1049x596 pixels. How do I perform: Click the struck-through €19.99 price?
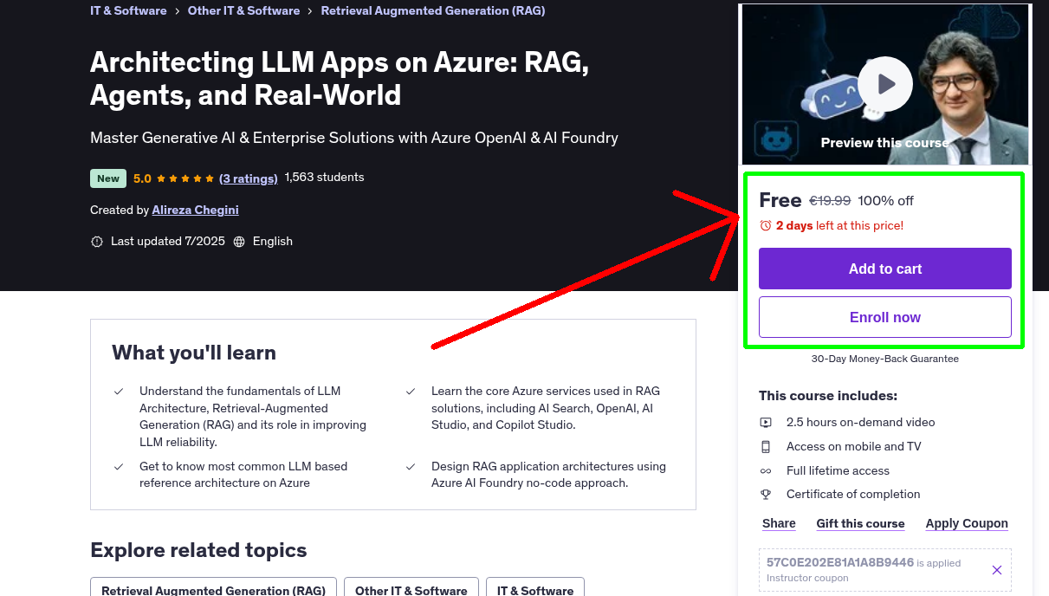click(830, 201)
